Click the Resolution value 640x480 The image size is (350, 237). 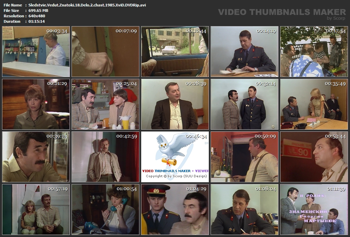pos(37,16)
